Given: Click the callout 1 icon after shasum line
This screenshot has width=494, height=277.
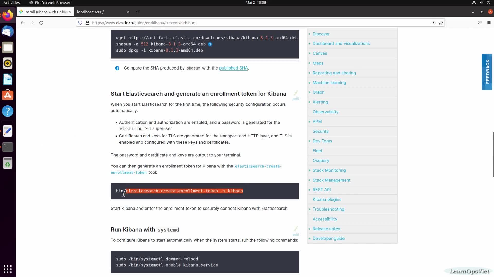Looking at the screenshot, I should (x=210, y=44).
